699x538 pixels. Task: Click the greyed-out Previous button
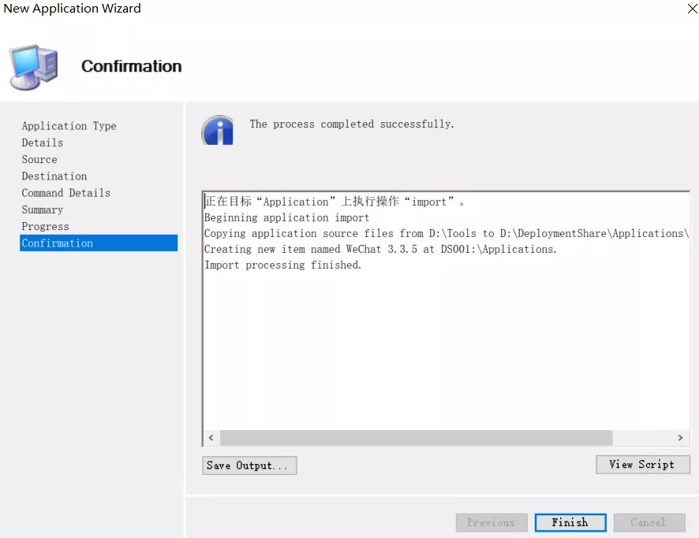click(x=491, y=522)
